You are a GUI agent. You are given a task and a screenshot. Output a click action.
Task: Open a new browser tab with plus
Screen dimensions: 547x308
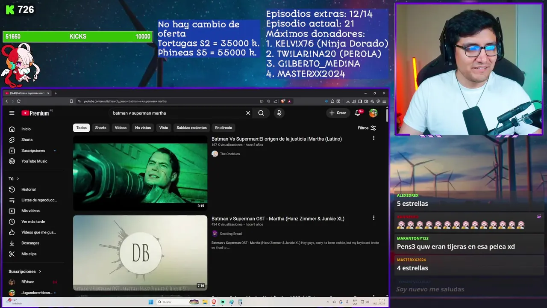point(56,93)
